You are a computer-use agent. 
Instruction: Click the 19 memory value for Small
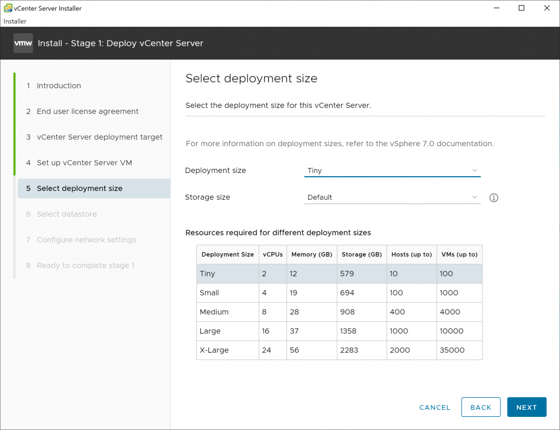tap(293, 293)
